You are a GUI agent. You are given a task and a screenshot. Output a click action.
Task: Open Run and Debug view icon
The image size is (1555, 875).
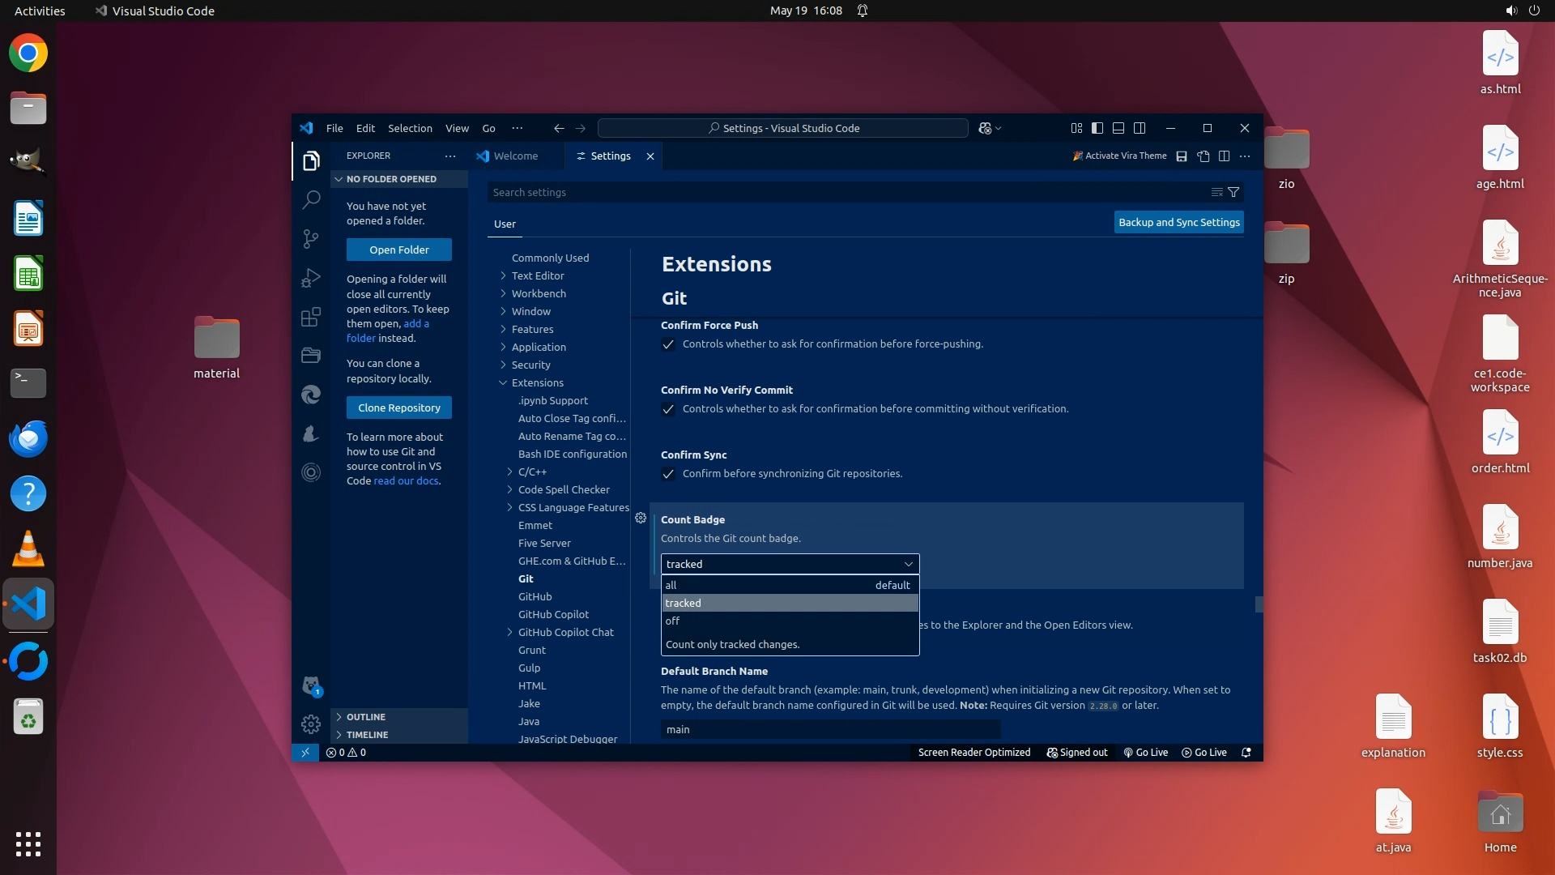pos(311,278)
